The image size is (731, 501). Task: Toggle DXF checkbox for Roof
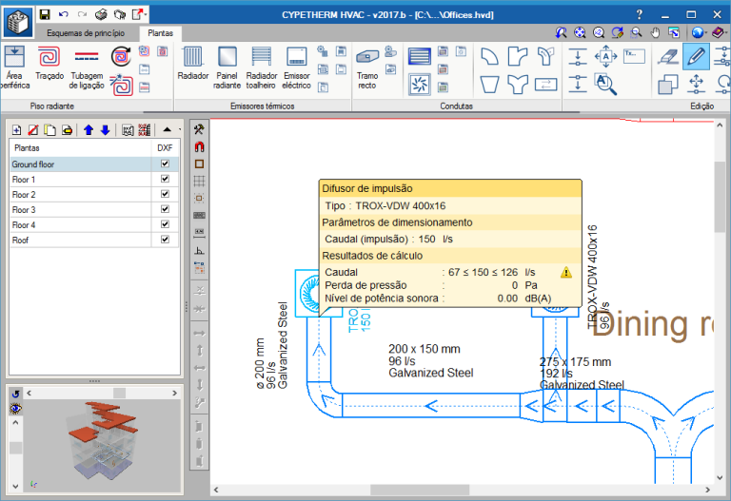[x=166, y=241]
